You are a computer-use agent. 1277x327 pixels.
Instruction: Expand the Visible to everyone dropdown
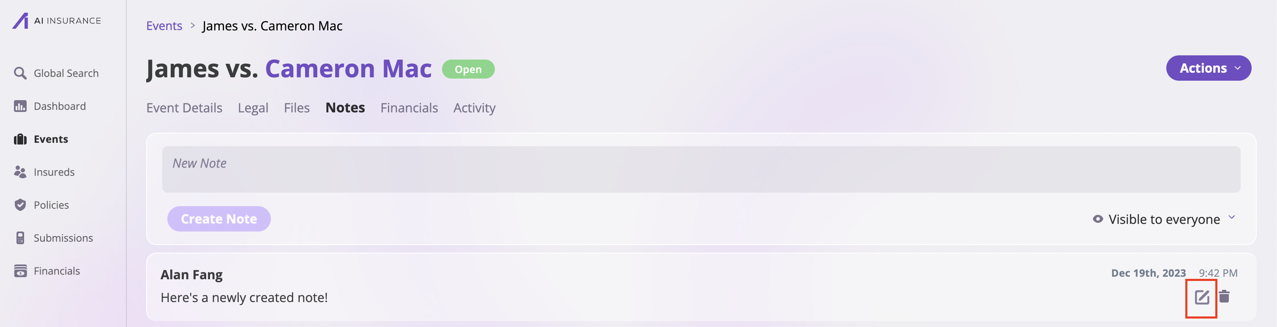pyautogui.click(x=1164, y=219)
